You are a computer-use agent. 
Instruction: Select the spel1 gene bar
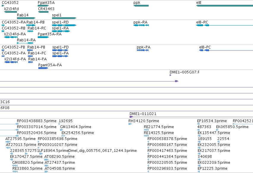tap(64, 18)
